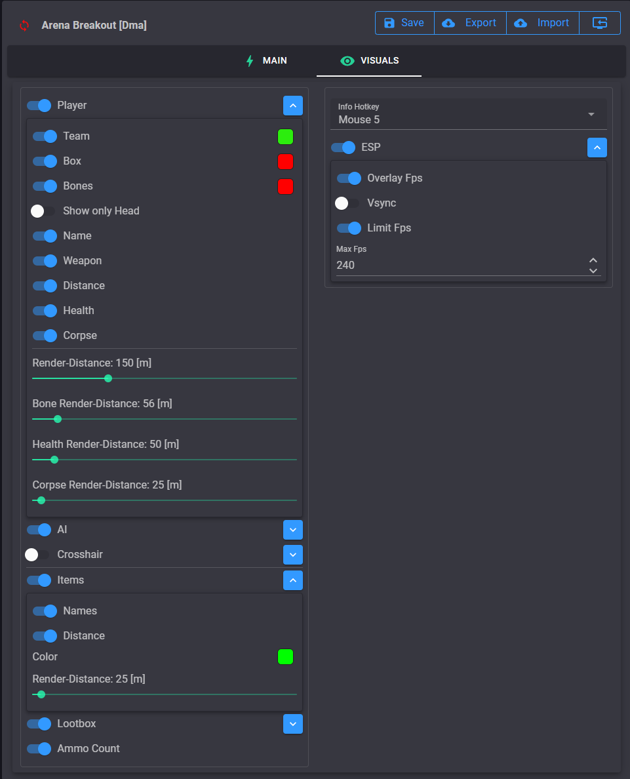Image resolution: width=630 pixels, height=779 pixels.
Task: Click the Max Fps input field
Action: tap(459, 266)
